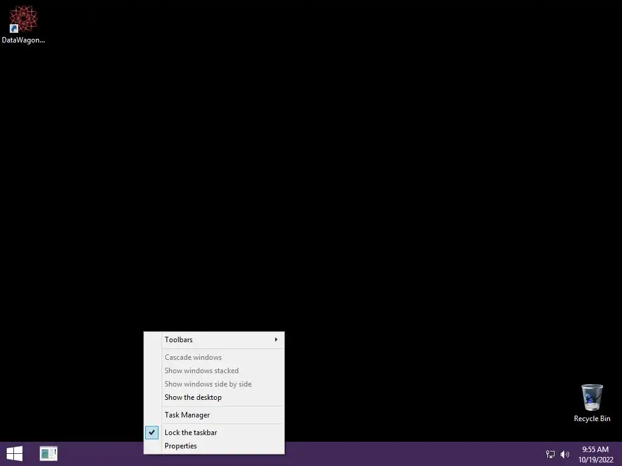Expand the Toolbars submenu
Image resolution: width=622 pixels, height=466 pixels.
(x=214, y=340)
